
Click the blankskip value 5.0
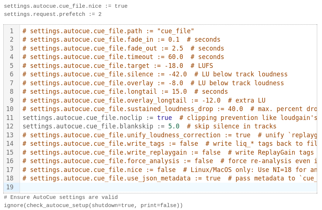(174, 126)
